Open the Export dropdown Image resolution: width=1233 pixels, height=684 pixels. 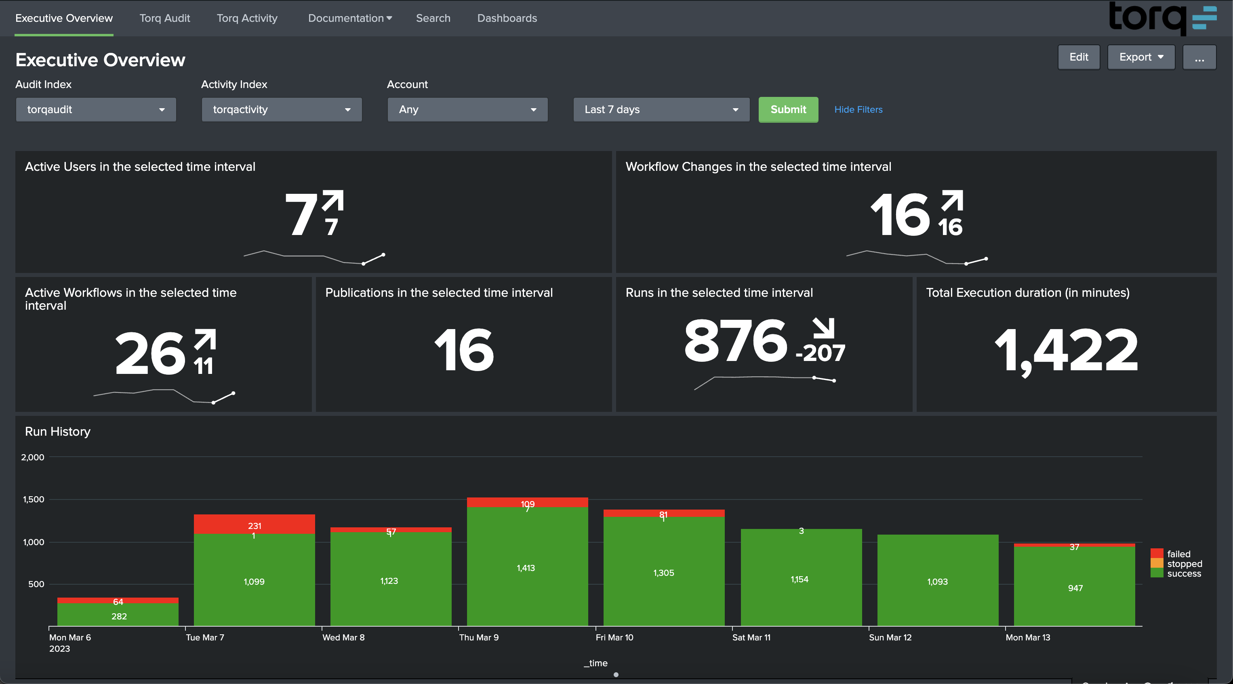(1141, 57)
